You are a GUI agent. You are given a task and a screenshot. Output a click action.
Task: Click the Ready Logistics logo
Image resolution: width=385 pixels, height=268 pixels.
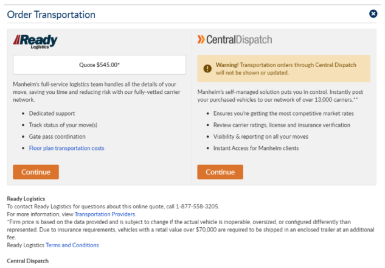click(x=35, y=41)
